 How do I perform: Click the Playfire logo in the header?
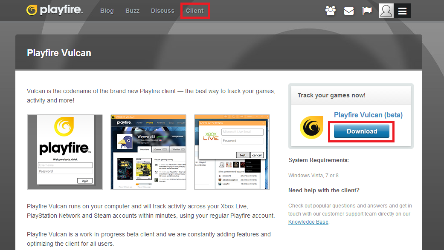(x=54, y=10)
